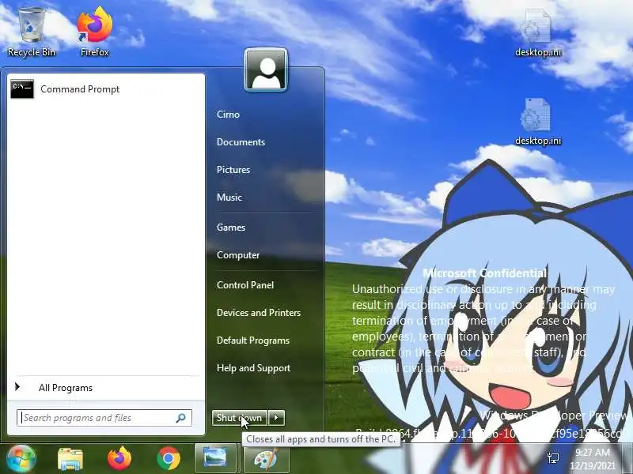Screen dimensions: 633x474
Task: Open Documents from Start menu
Action: (x=241, y=142)
